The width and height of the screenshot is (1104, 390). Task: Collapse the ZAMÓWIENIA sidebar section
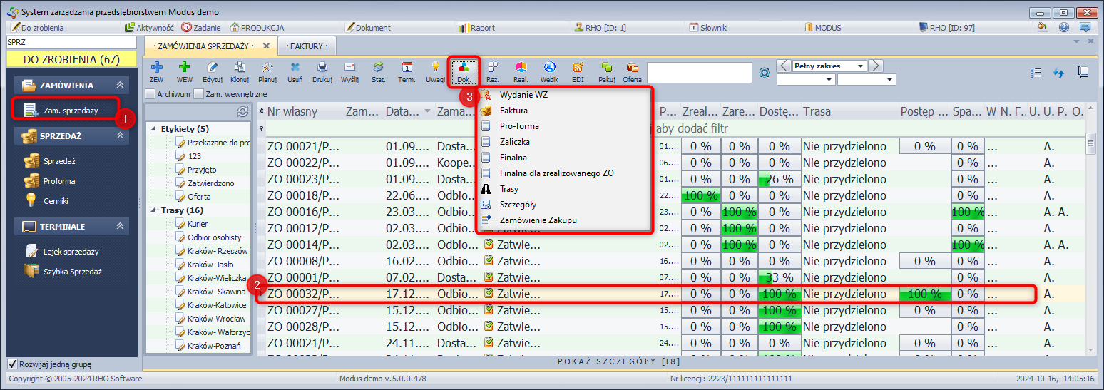pos(121,86)
